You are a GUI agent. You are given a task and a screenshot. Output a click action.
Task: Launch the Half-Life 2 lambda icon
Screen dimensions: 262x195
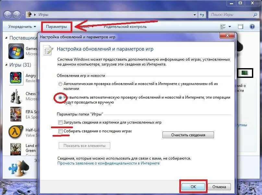coord(16,132)
